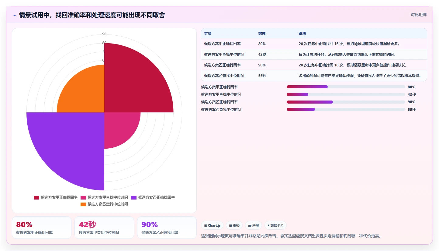Open the 80% data card
This screenshot has width=439, height=251.
click(x=42, y=228)
